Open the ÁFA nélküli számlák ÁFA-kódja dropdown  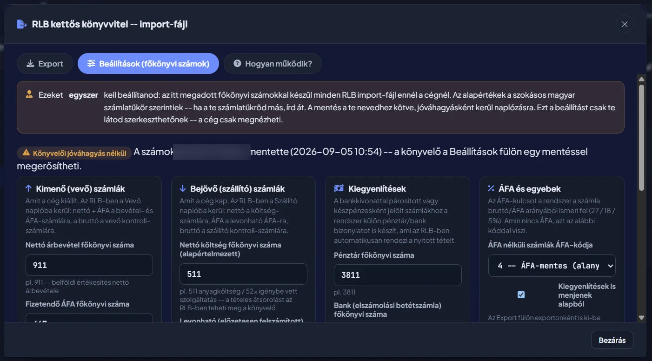[x=552, y=266]
